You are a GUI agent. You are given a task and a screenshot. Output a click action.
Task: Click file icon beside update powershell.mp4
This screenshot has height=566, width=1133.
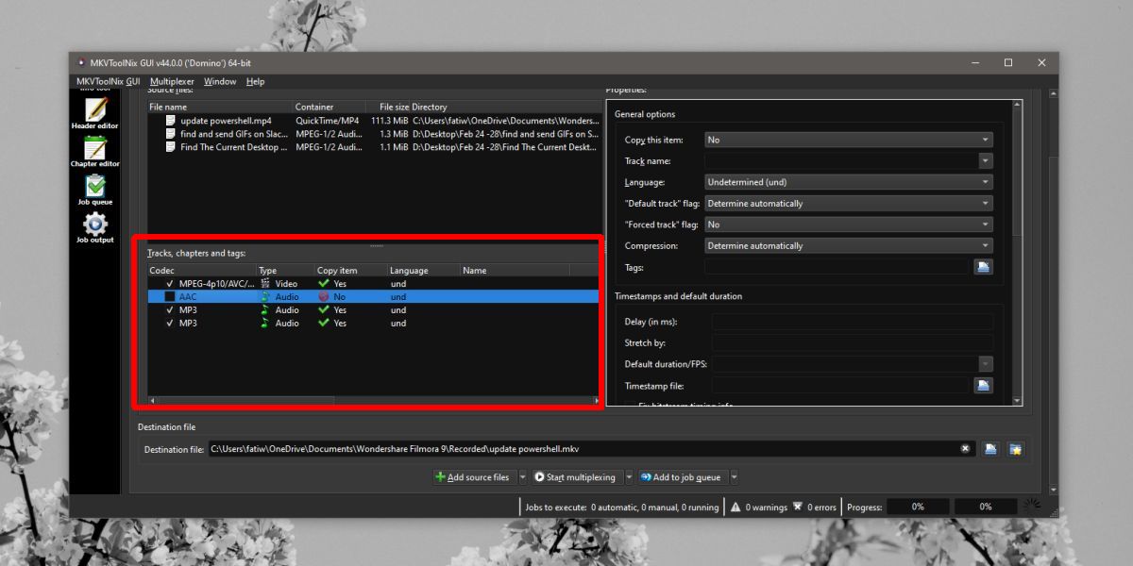tap(171, 121)
